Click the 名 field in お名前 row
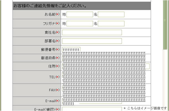The image size is (169, 111). click(x=111, y=14)
